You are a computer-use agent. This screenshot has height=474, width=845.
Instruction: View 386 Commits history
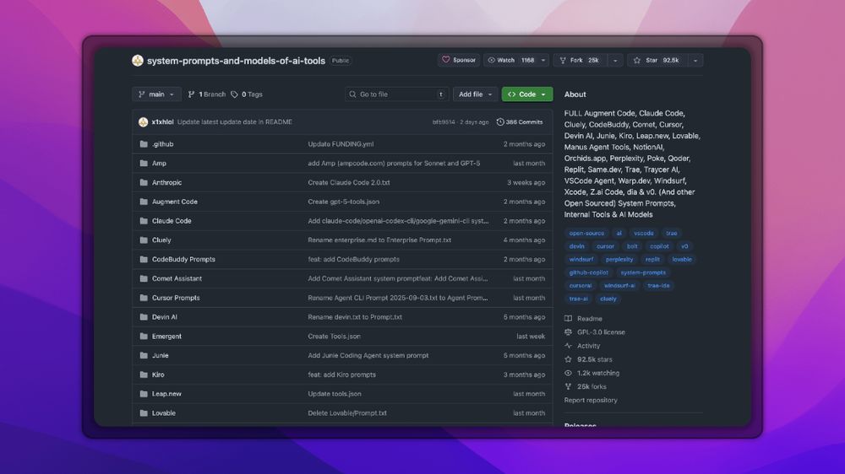520,122
